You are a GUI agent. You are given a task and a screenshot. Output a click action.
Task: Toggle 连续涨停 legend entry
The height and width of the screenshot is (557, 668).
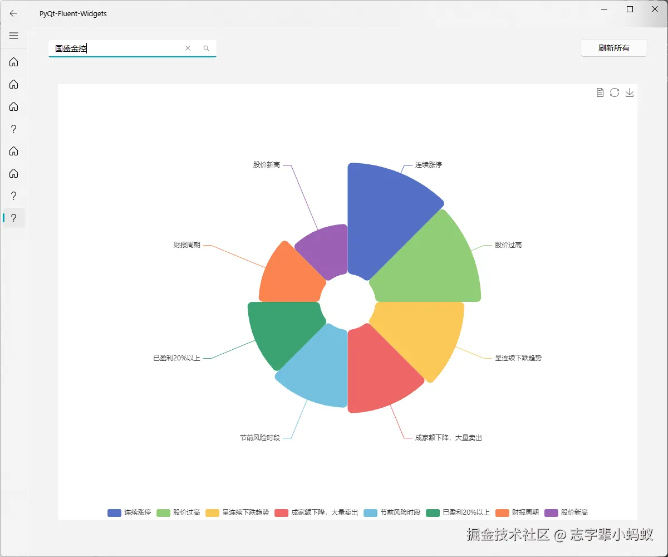tap(129, 512)
